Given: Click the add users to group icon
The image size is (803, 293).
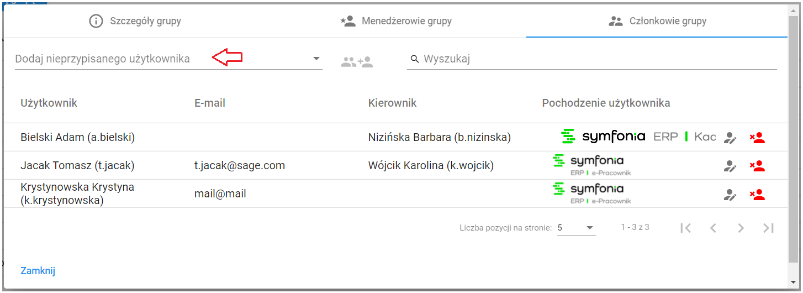Looking at the screenshot, I should click(357, 62).
